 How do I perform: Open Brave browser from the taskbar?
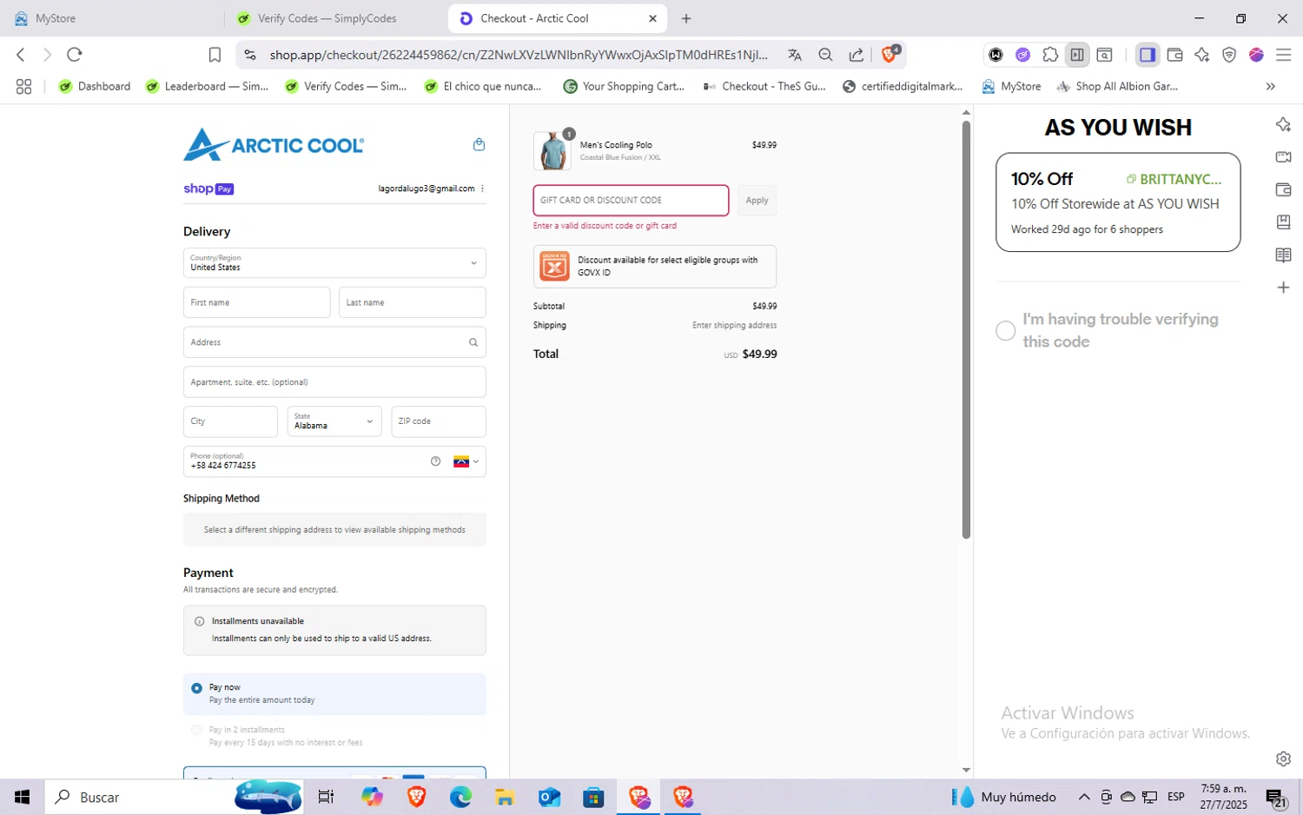click(x=417, y=797)
